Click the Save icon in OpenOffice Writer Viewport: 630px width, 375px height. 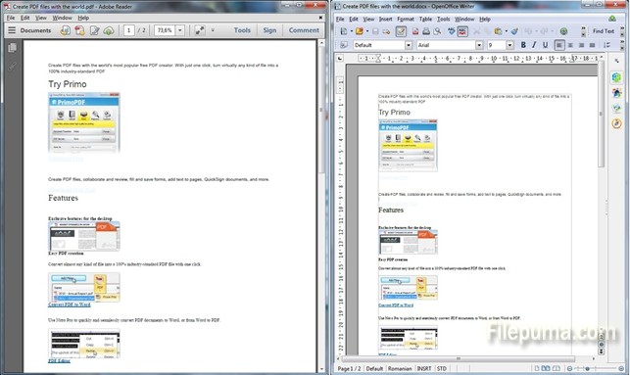[375, 31]
